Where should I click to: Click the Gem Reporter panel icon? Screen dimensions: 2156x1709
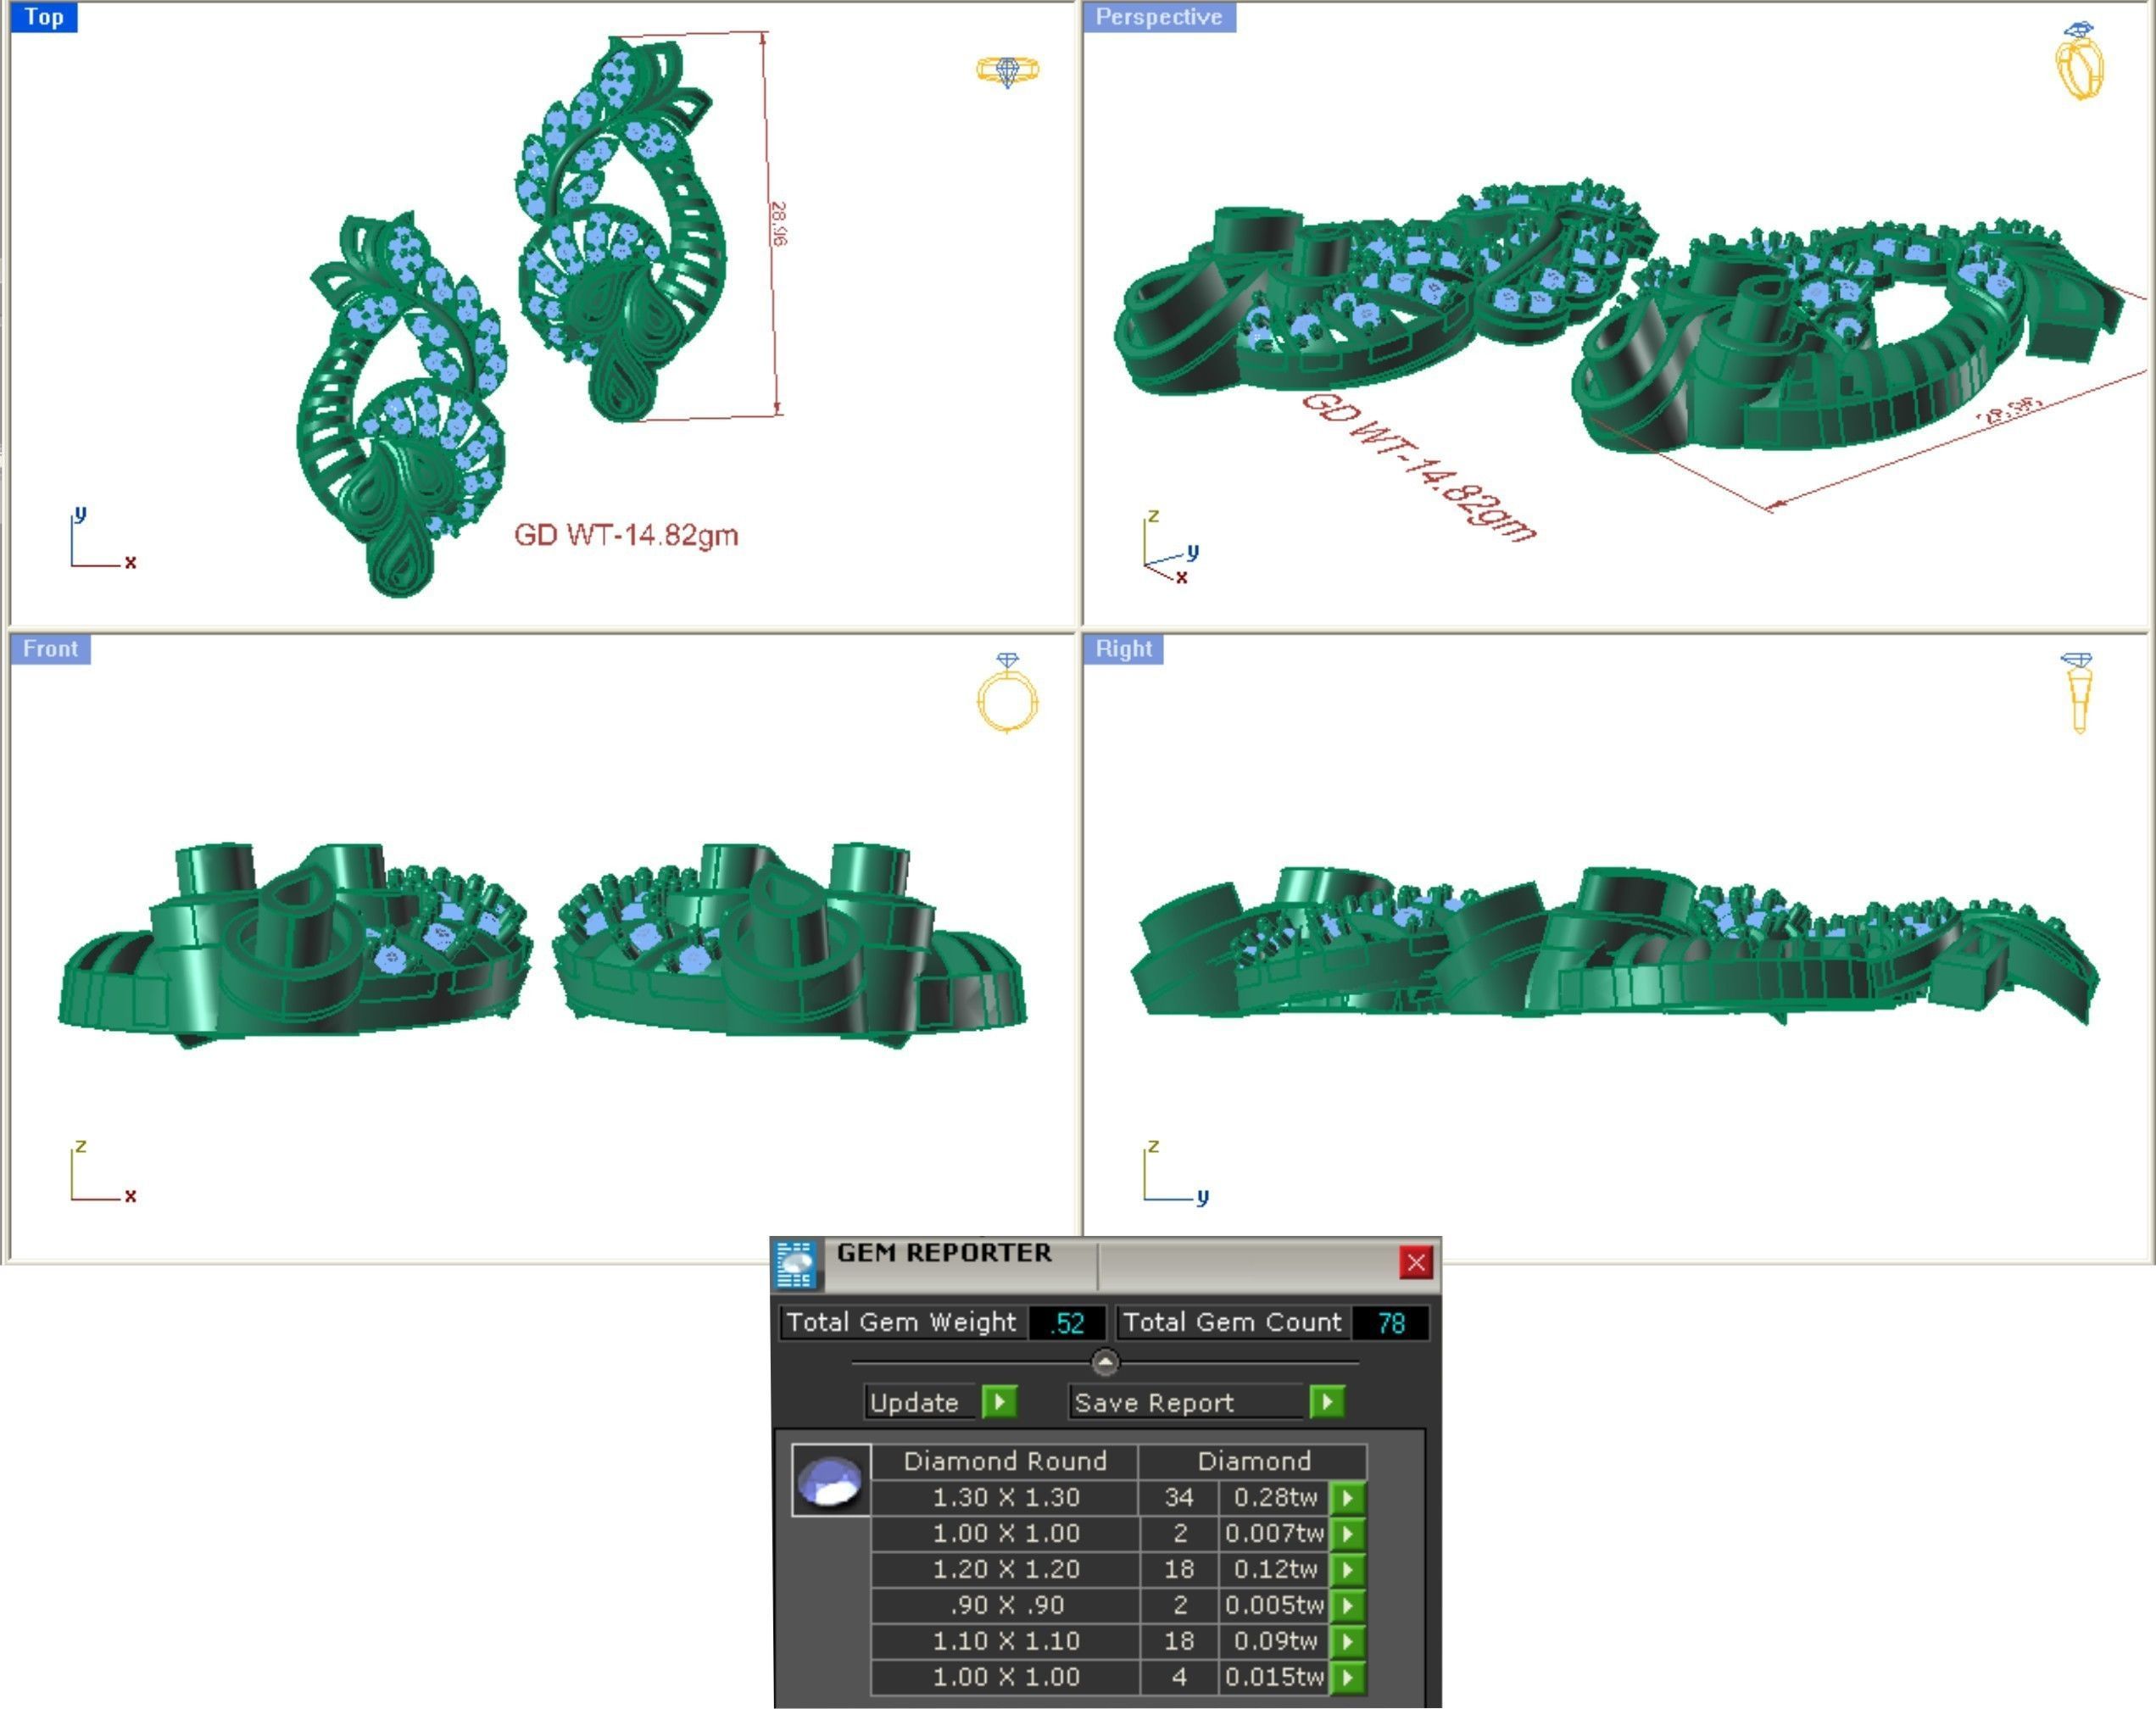pos(796,1264)
